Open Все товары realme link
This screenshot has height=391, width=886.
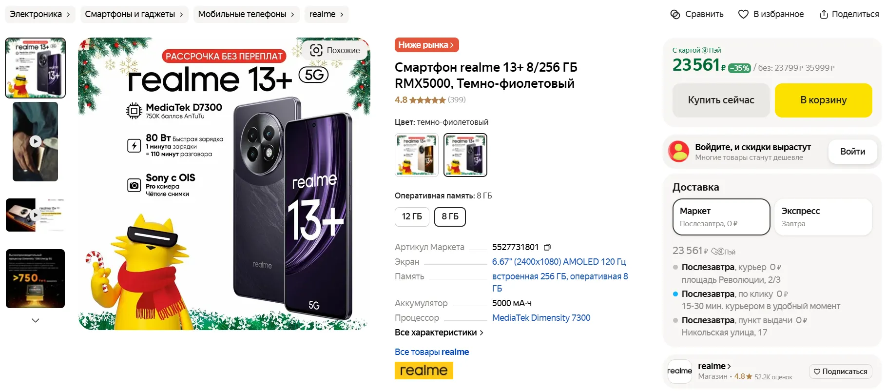pyautogui.click(x=432, y=352)
